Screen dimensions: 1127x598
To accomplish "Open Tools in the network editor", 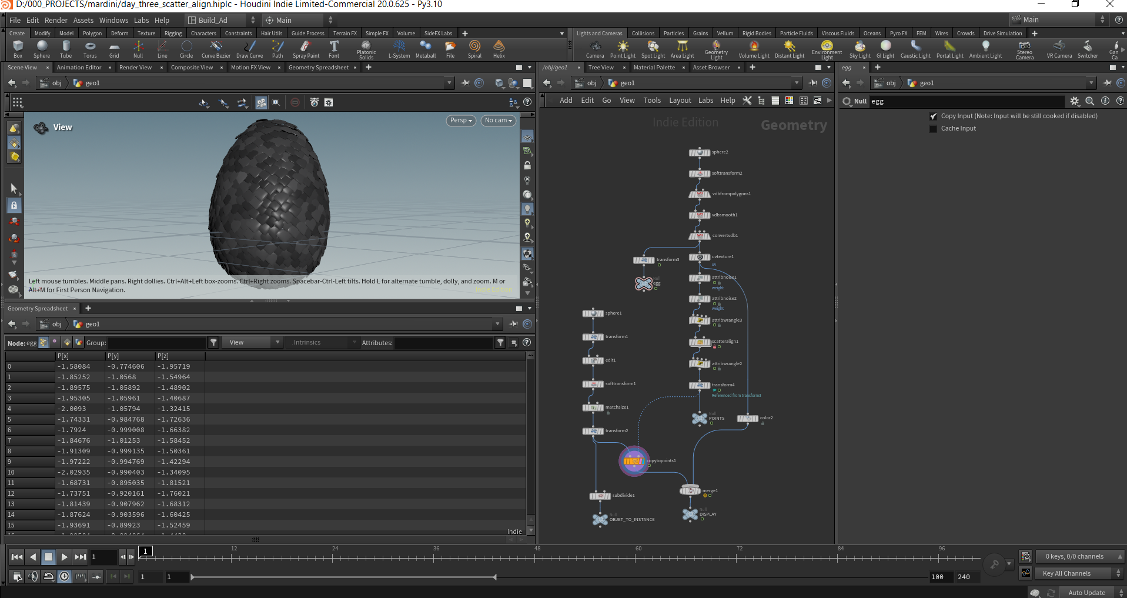I will (652, 101).
